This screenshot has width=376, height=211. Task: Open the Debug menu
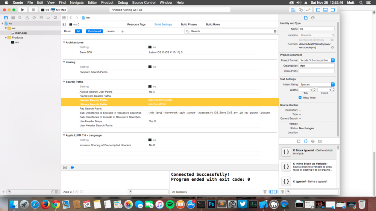coord(123,3)
